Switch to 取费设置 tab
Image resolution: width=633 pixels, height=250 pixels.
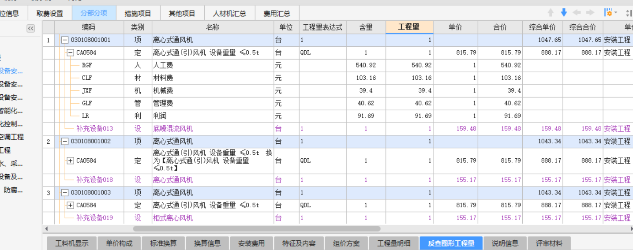(50, 13)
